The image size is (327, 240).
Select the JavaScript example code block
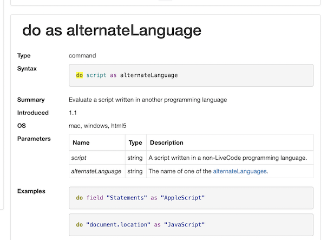click(x=191, y=224)
